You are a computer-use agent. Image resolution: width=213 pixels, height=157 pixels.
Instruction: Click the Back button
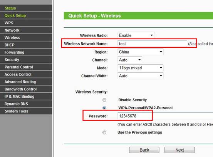click(144, 150)
